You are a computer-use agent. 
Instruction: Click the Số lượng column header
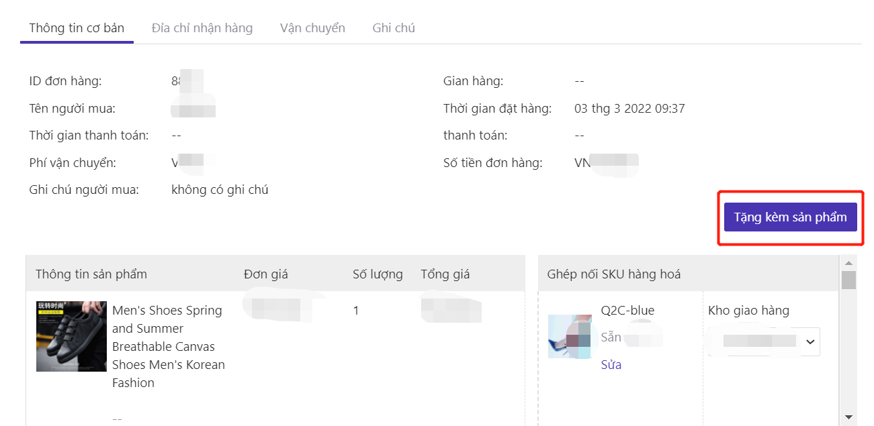(378, 274)
